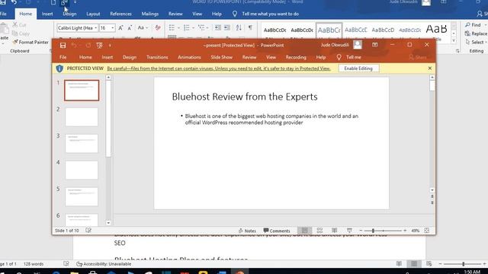The image size is (488, 274).
Task: Click the down arrow of the thumbnail pane scrollbar
Action: click(108, 223)
